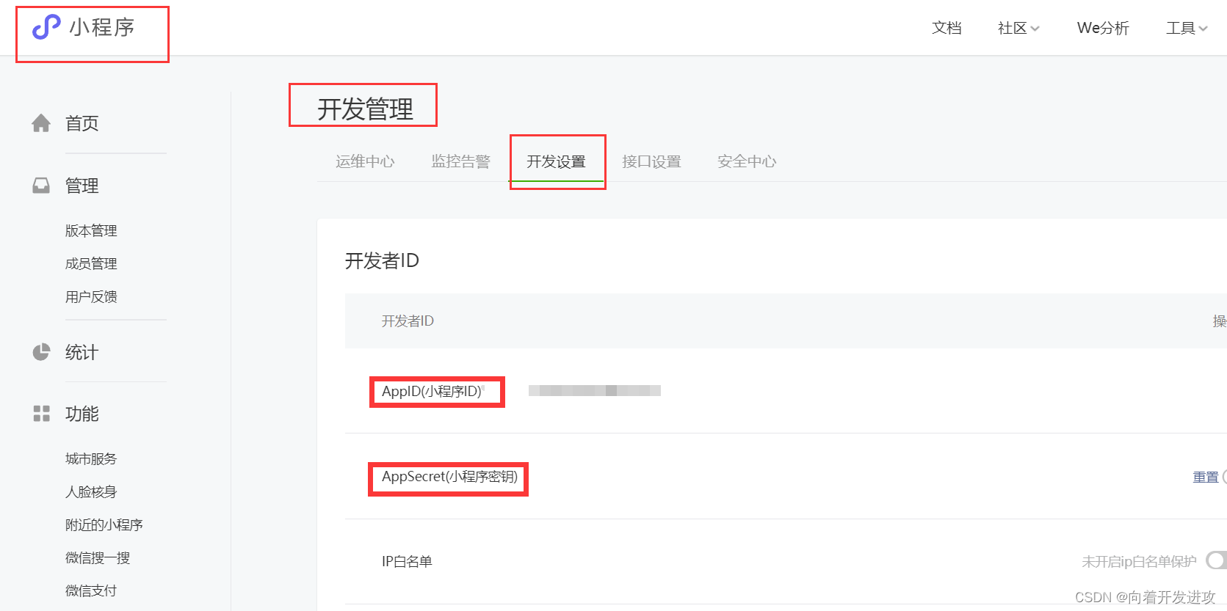The image size is (1227, 611).
Task: Open the 安全中心 tab
Action: click(x=746, y=161)
